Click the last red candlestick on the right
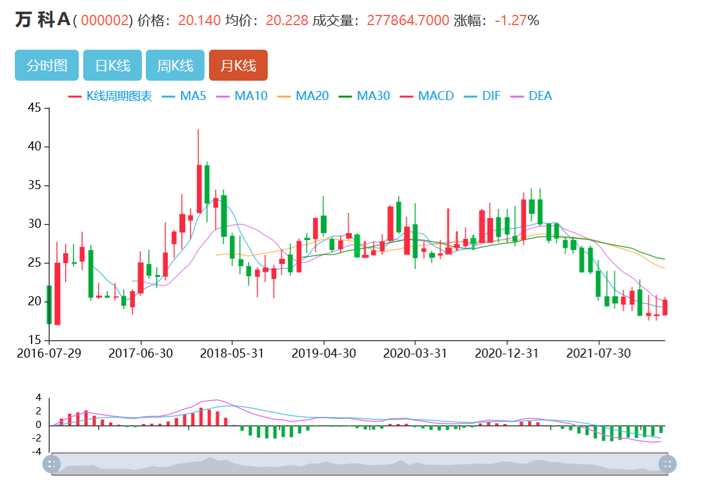711x486 pixels. 665,307
